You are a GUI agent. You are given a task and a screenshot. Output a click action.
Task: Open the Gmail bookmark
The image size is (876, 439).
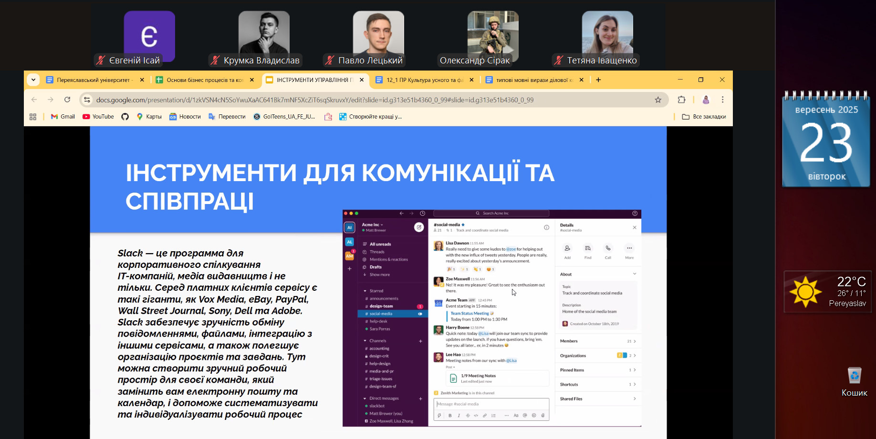click(x=63, y=117)
